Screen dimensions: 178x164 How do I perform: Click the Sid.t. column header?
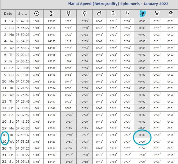coord(23,13)
